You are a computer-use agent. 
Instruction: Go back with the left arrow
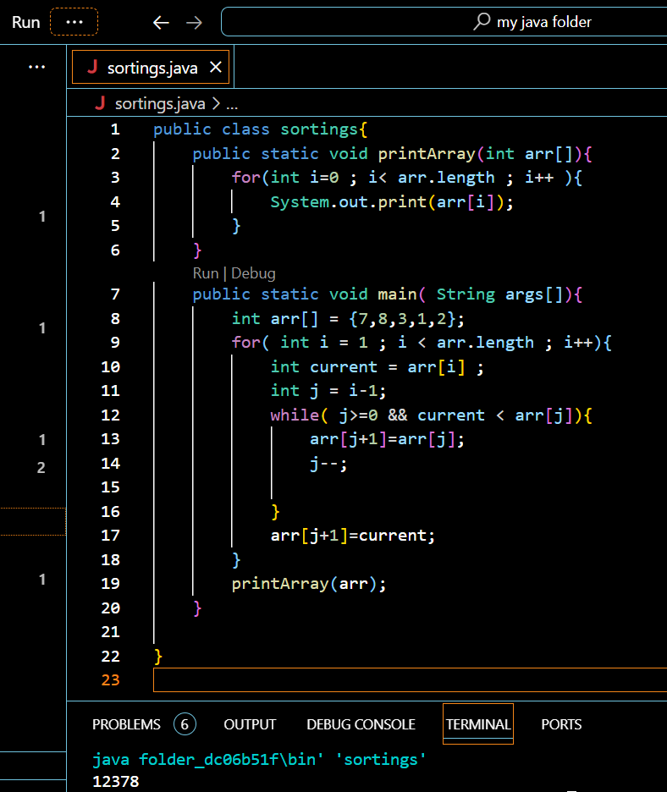[x=161, y=22]
